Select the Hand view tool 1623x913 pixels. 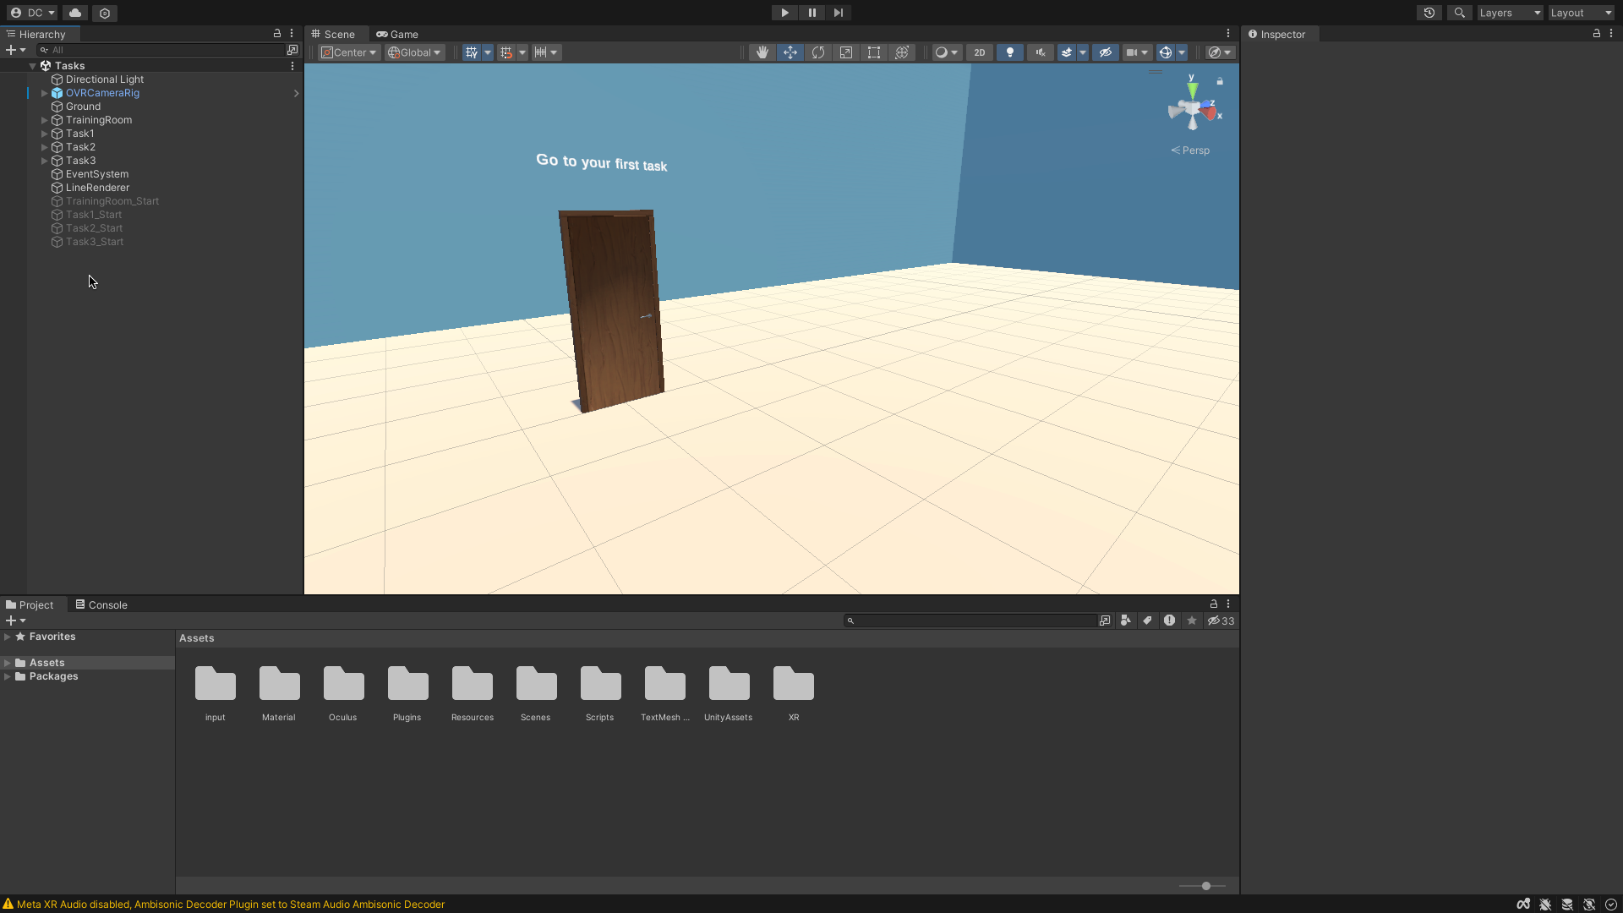click(762, 52)
